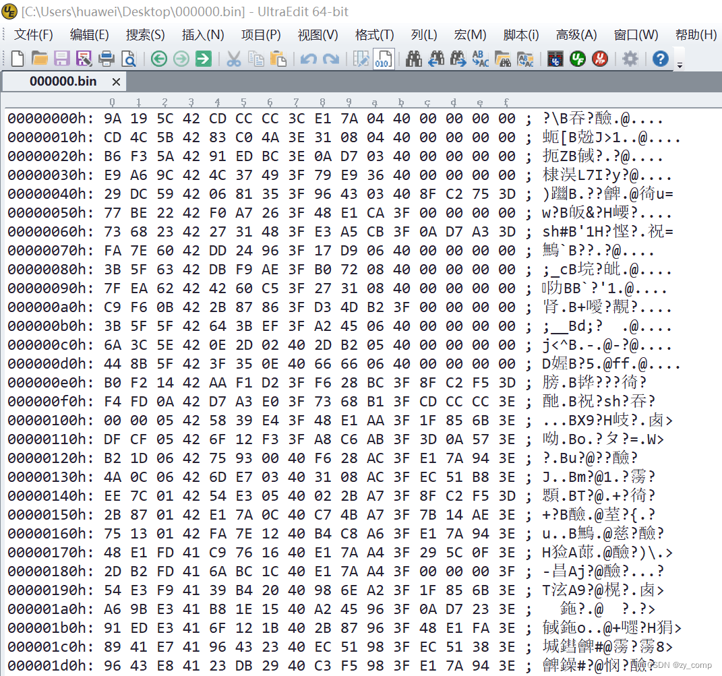Open the 视图(V) menu
Screen dimensions: 722x676
318,34
